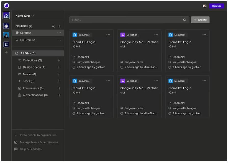
Task: Click the user avatar beside Upgrade
Action: pyautogui.click(x=204, y=6)
